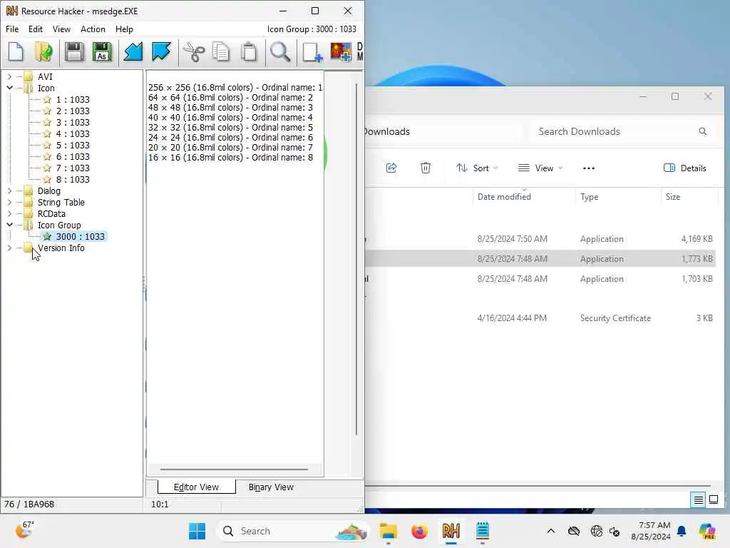The image size is (730, 548).
Task: Click the Open file toolbar icon
Action: 43,51
